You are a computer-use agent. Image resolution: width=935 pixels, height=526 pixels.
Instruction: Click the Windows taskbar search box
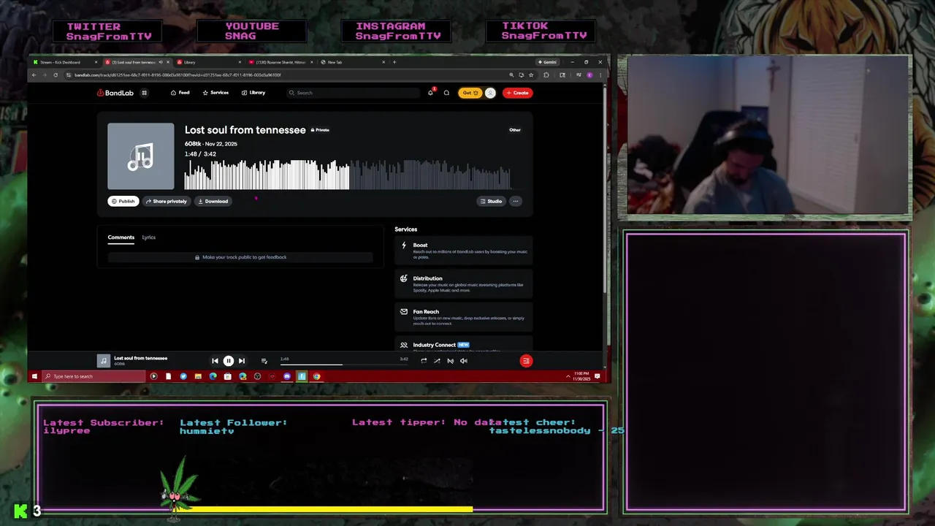pos(93,376)
